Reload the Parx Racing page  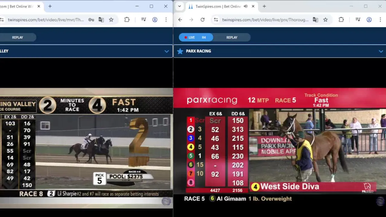point(202,20)
